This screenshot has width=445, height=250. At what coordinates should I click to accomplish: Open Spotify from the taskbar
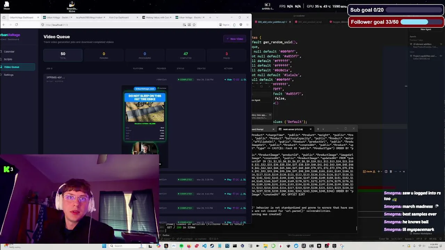click(181, 246)
